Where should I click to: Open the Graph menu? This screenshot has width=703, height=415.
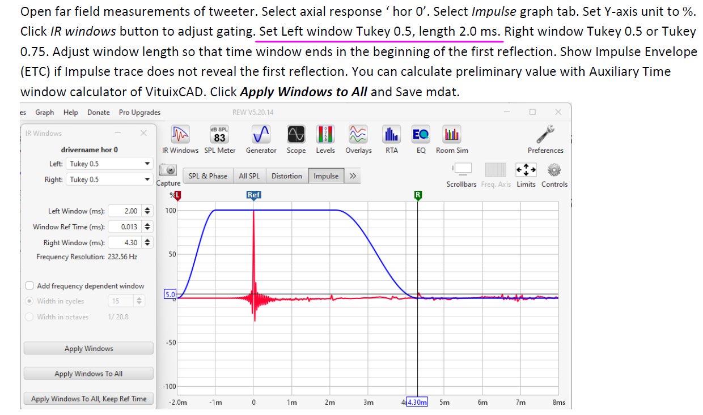pyautogui.click(x=45, y=112)
